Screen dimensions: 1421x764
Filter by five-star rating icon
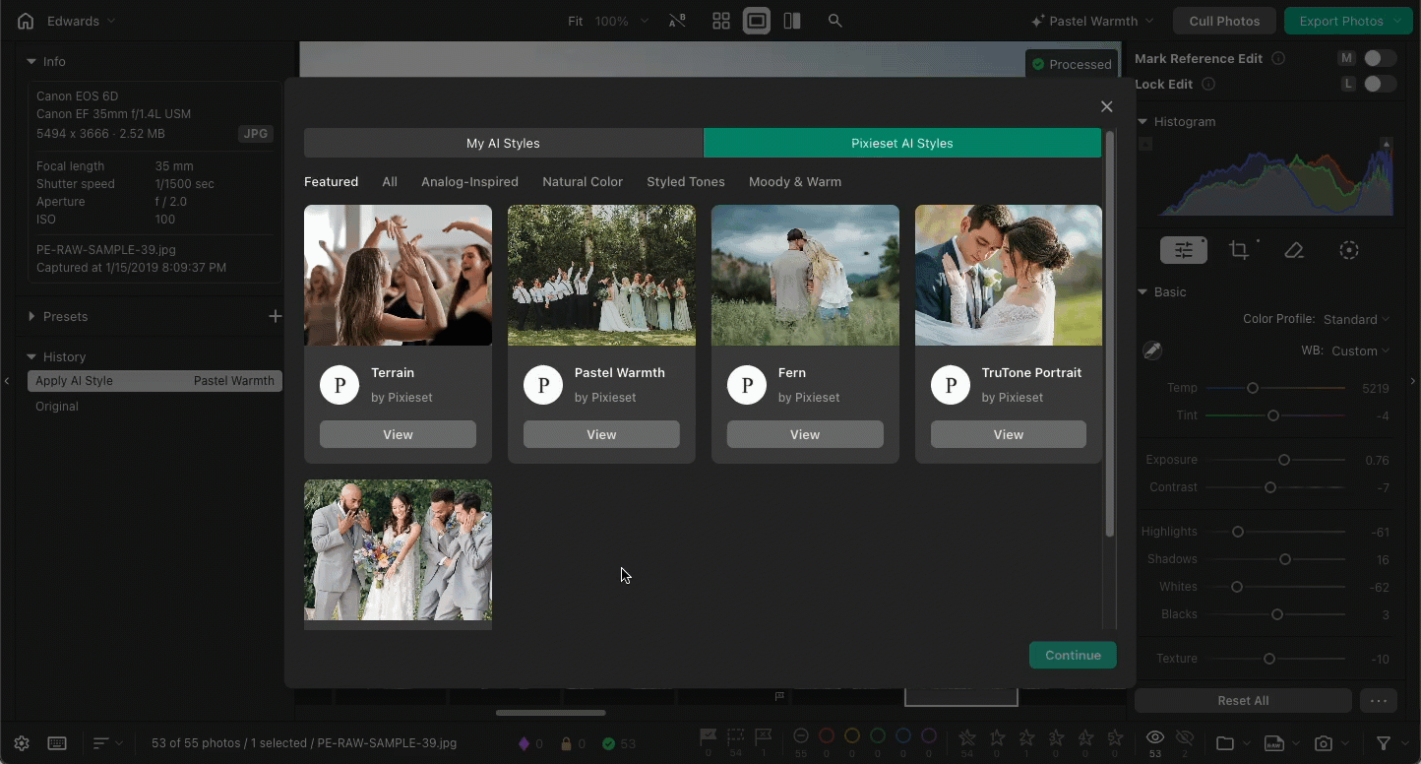pyautogui.click(x=1115, y=736)
